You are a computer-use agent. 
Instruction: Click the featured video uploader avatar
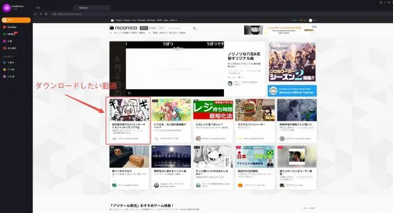pyautogui.click(x=230, y=83)
